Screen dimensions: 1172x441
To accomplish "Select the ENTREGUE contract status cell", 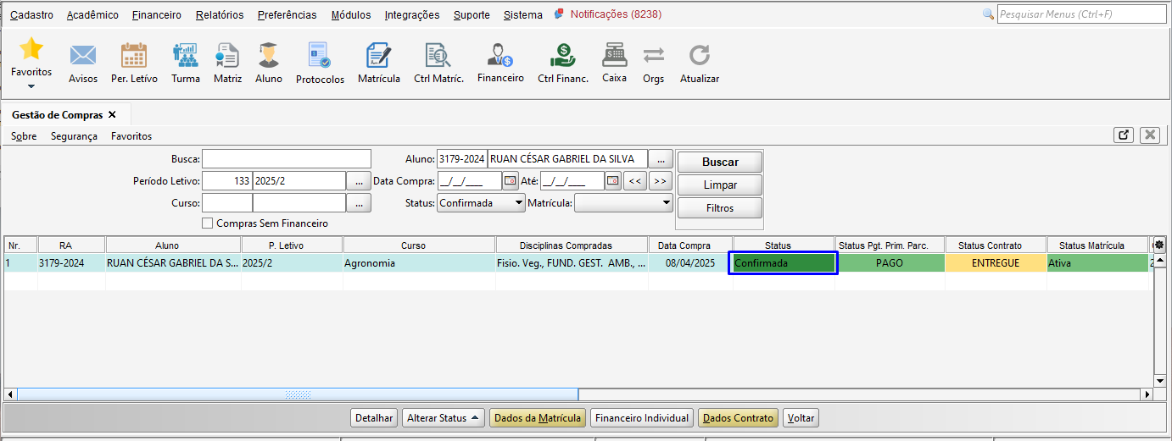I will click(996, 263).
